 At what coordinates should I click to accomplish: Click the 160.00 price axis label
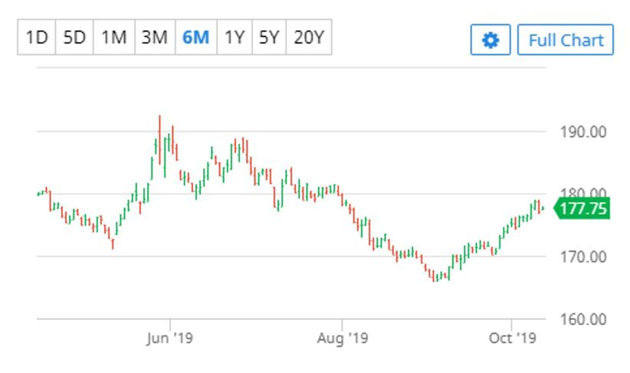point(583,319)
